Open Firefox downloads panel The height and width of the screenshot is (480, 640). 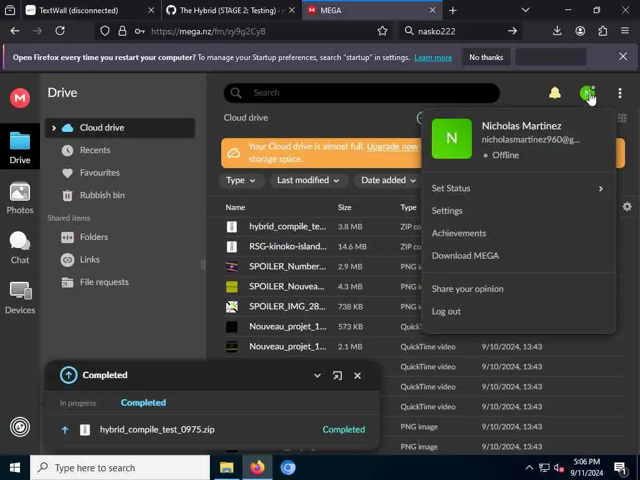pyautogui.click(x=557, y=31)
